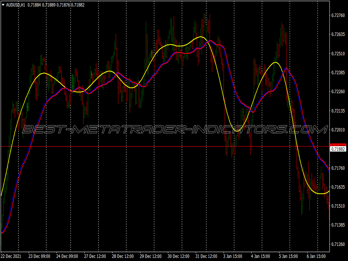Click the 0.72635 price axis label
The height and width of the screenshot is (261, 348).
coord(338,34)
